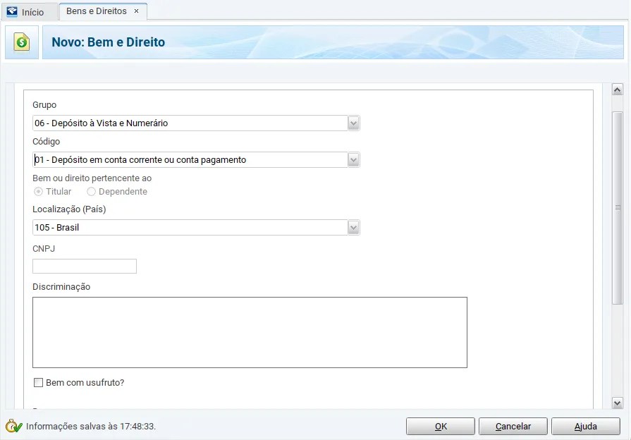Click the Início tab home icon
The width and height of the screenshot is (631, 440).
[12, 12]
